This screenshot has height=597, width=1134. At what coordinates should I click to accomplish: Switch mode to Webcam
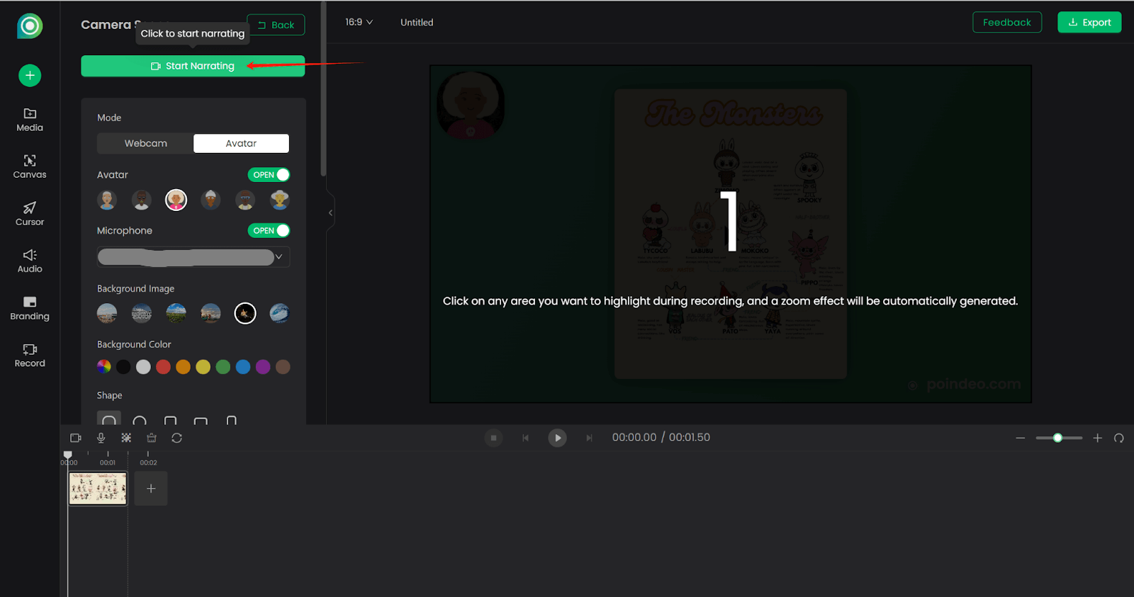[146, 143]
